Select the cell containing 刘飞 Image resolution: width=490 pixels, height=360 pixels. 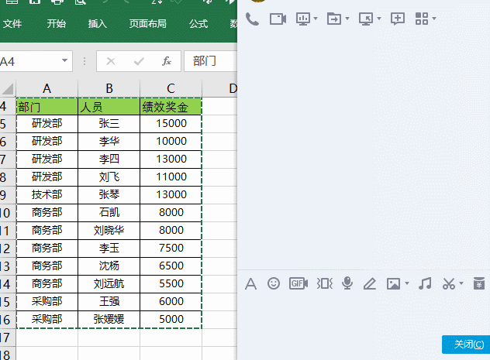coord(109,177)
